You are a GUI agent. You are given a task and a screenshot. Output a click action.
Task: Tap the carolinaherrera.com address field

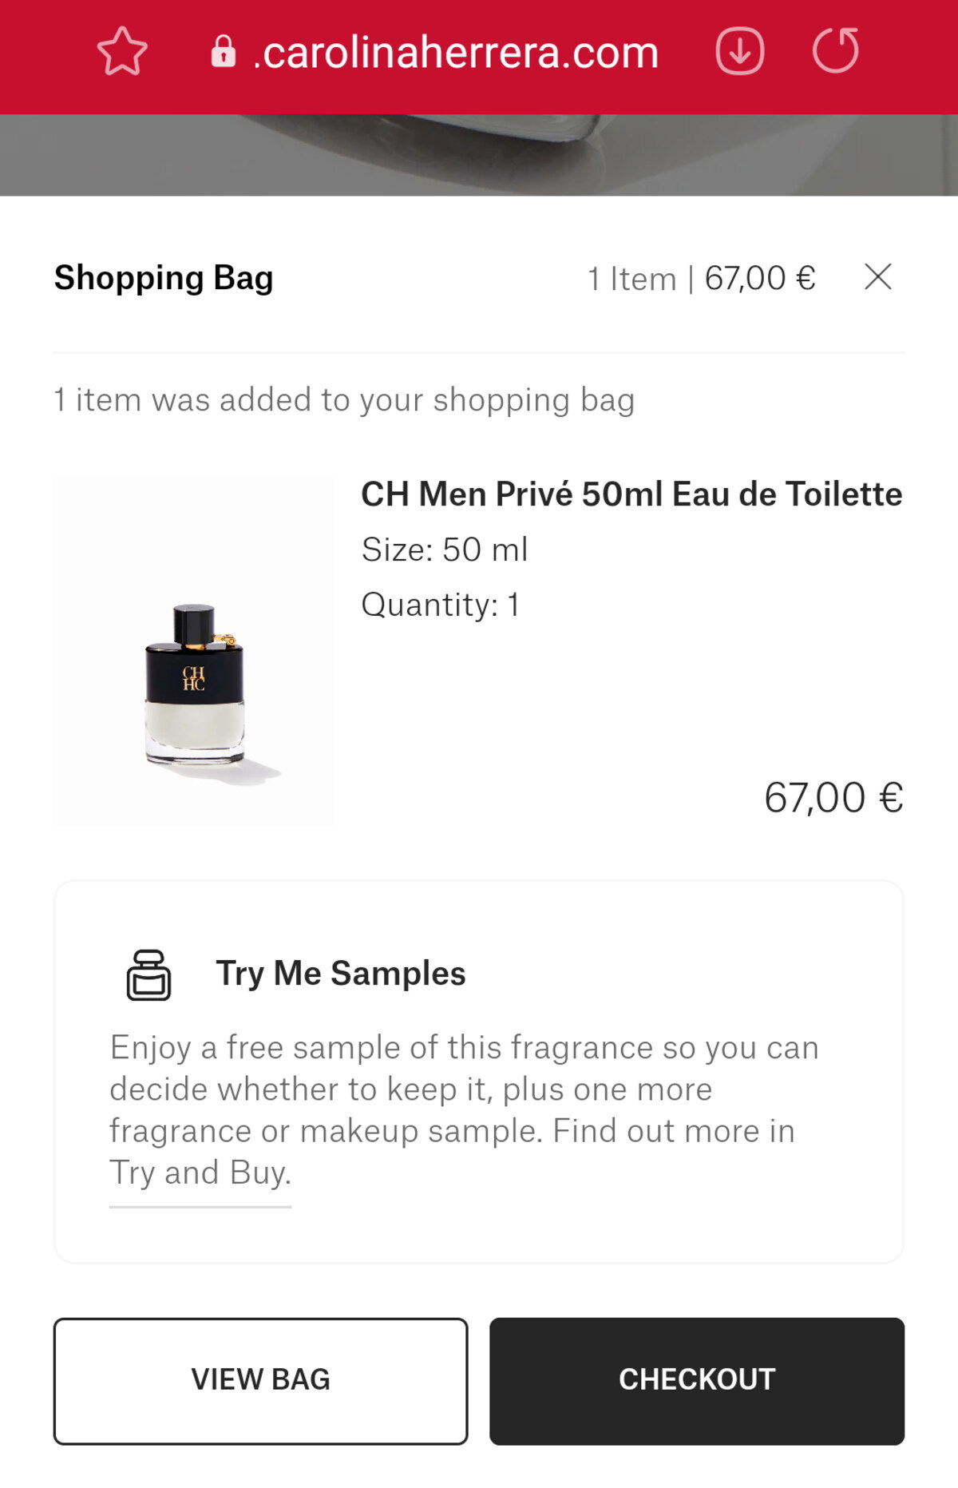(455, 54)
